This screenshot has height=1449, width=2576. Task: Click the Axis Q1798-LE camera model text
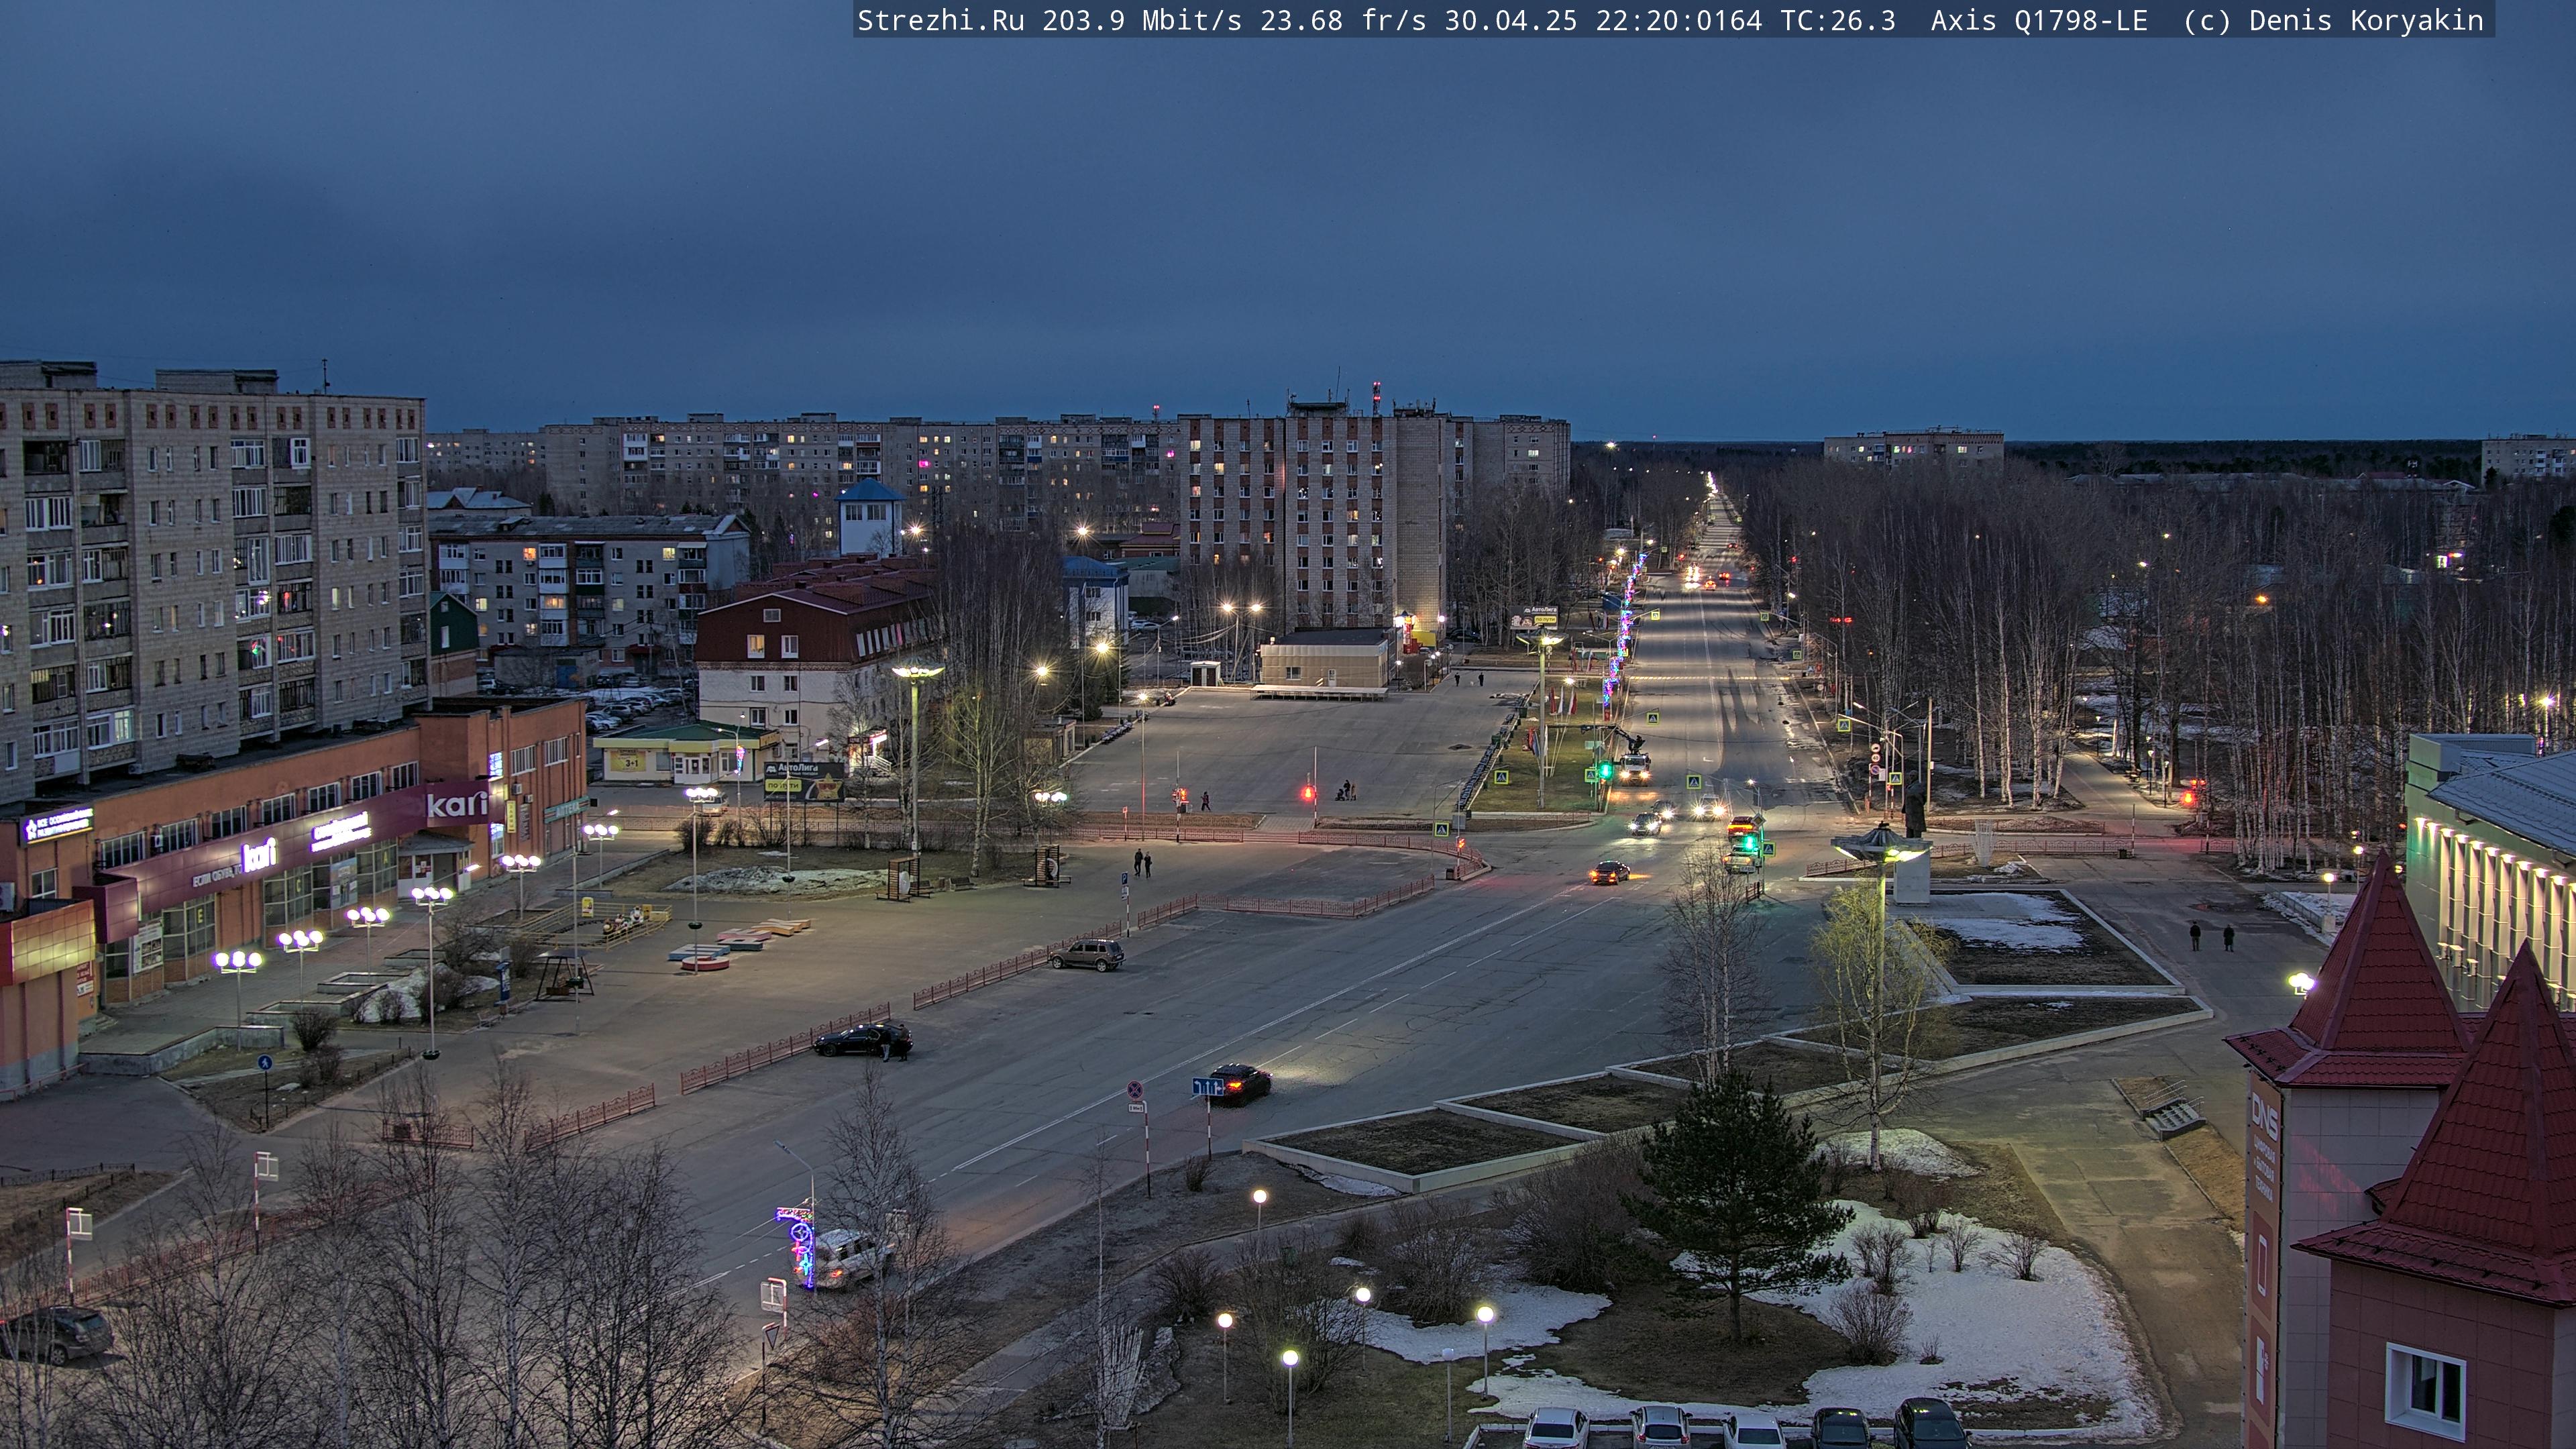[2039, 21]
